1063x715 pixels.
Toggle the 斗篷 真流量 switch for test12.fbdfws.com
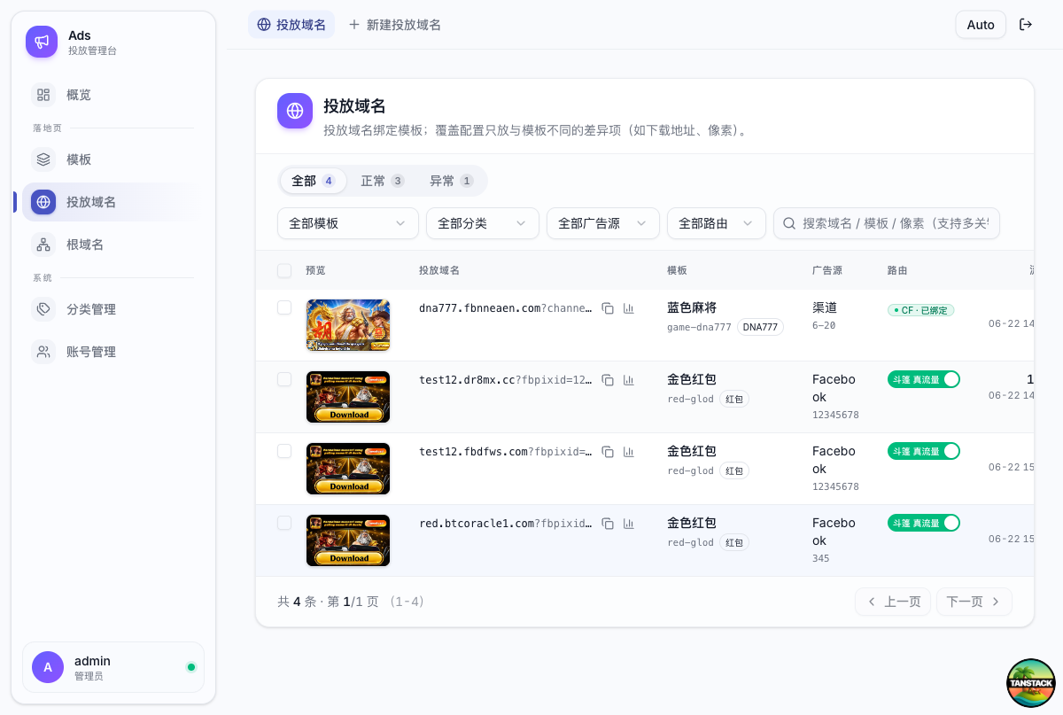click(924, 451)
